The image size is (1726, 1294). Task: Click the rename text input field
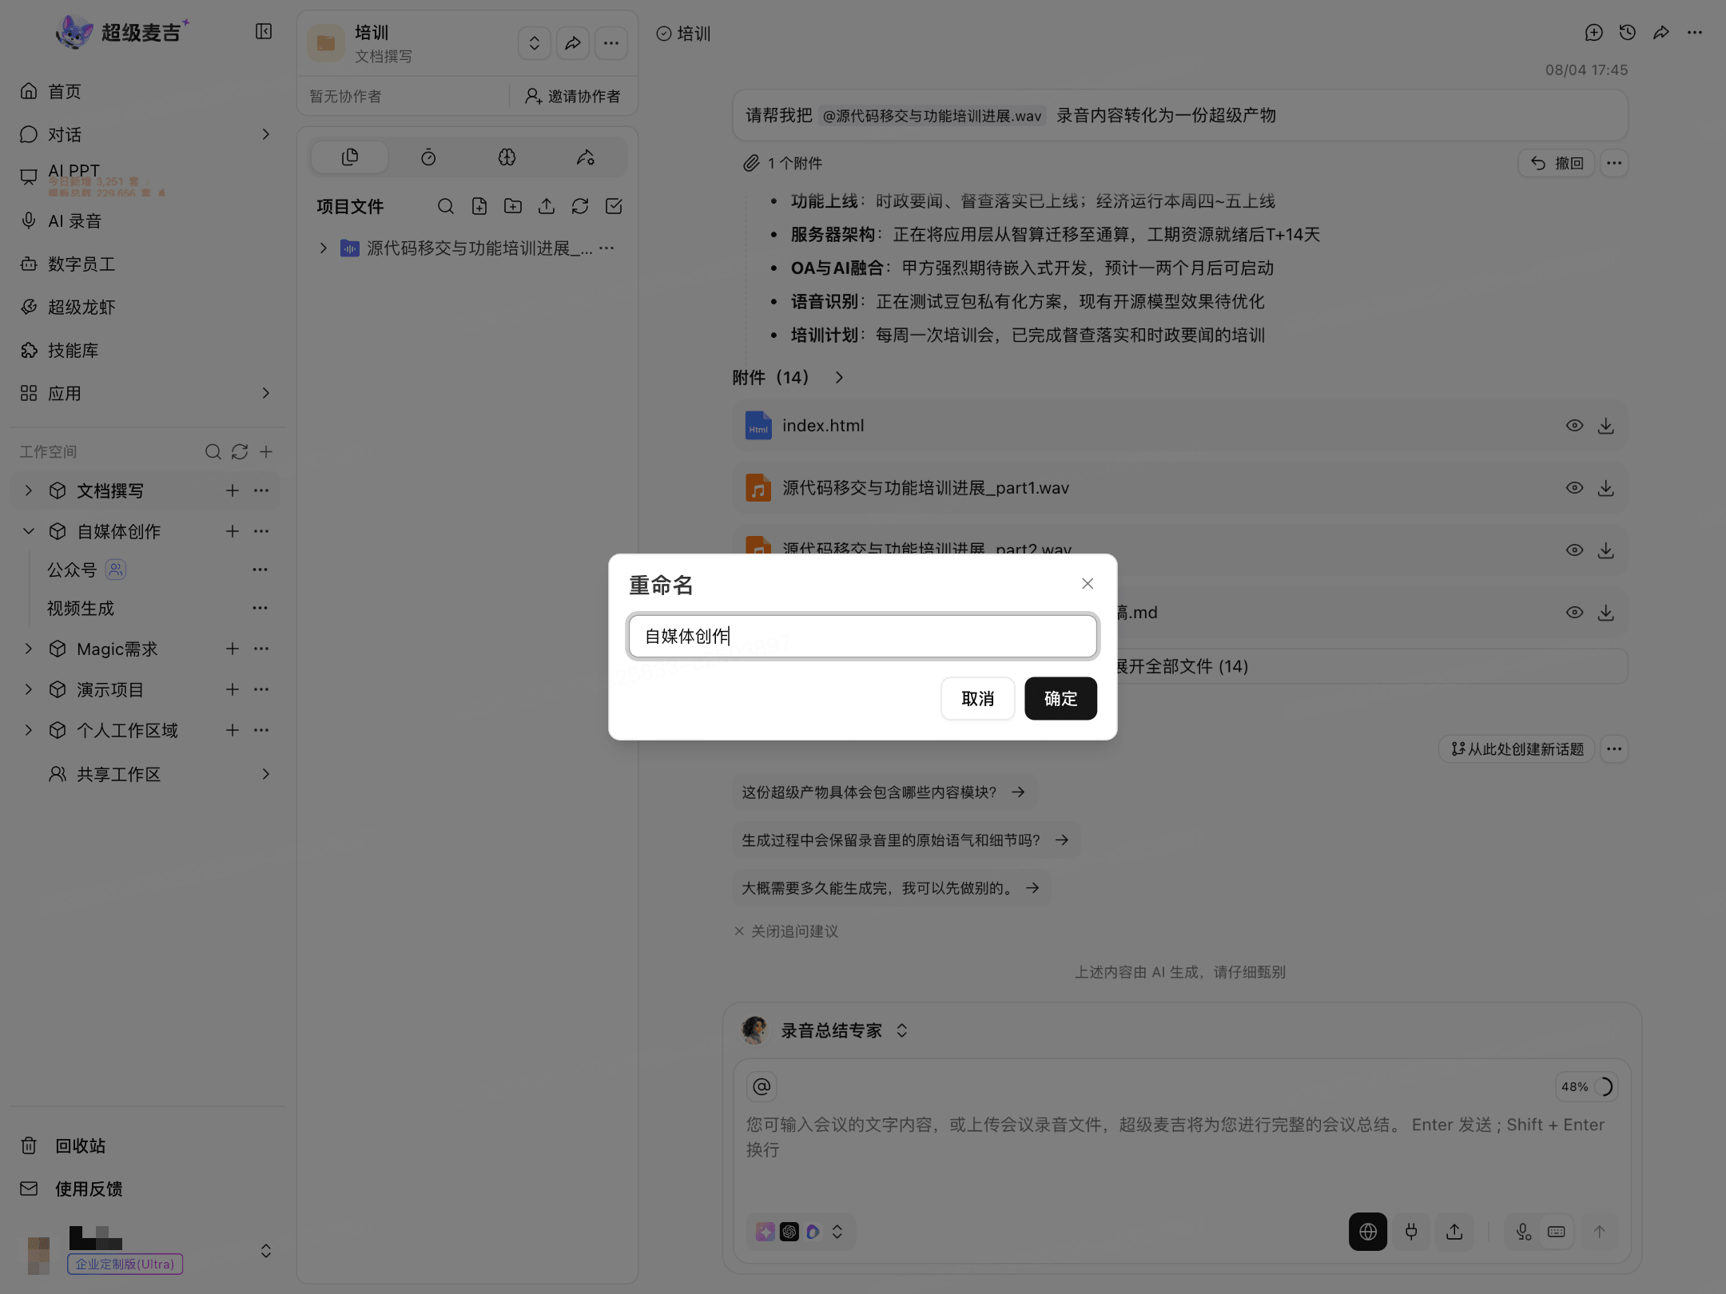(x=862, y=636)
